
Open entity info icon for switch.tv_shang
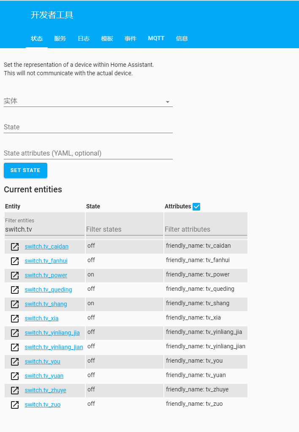coord(15,304)
